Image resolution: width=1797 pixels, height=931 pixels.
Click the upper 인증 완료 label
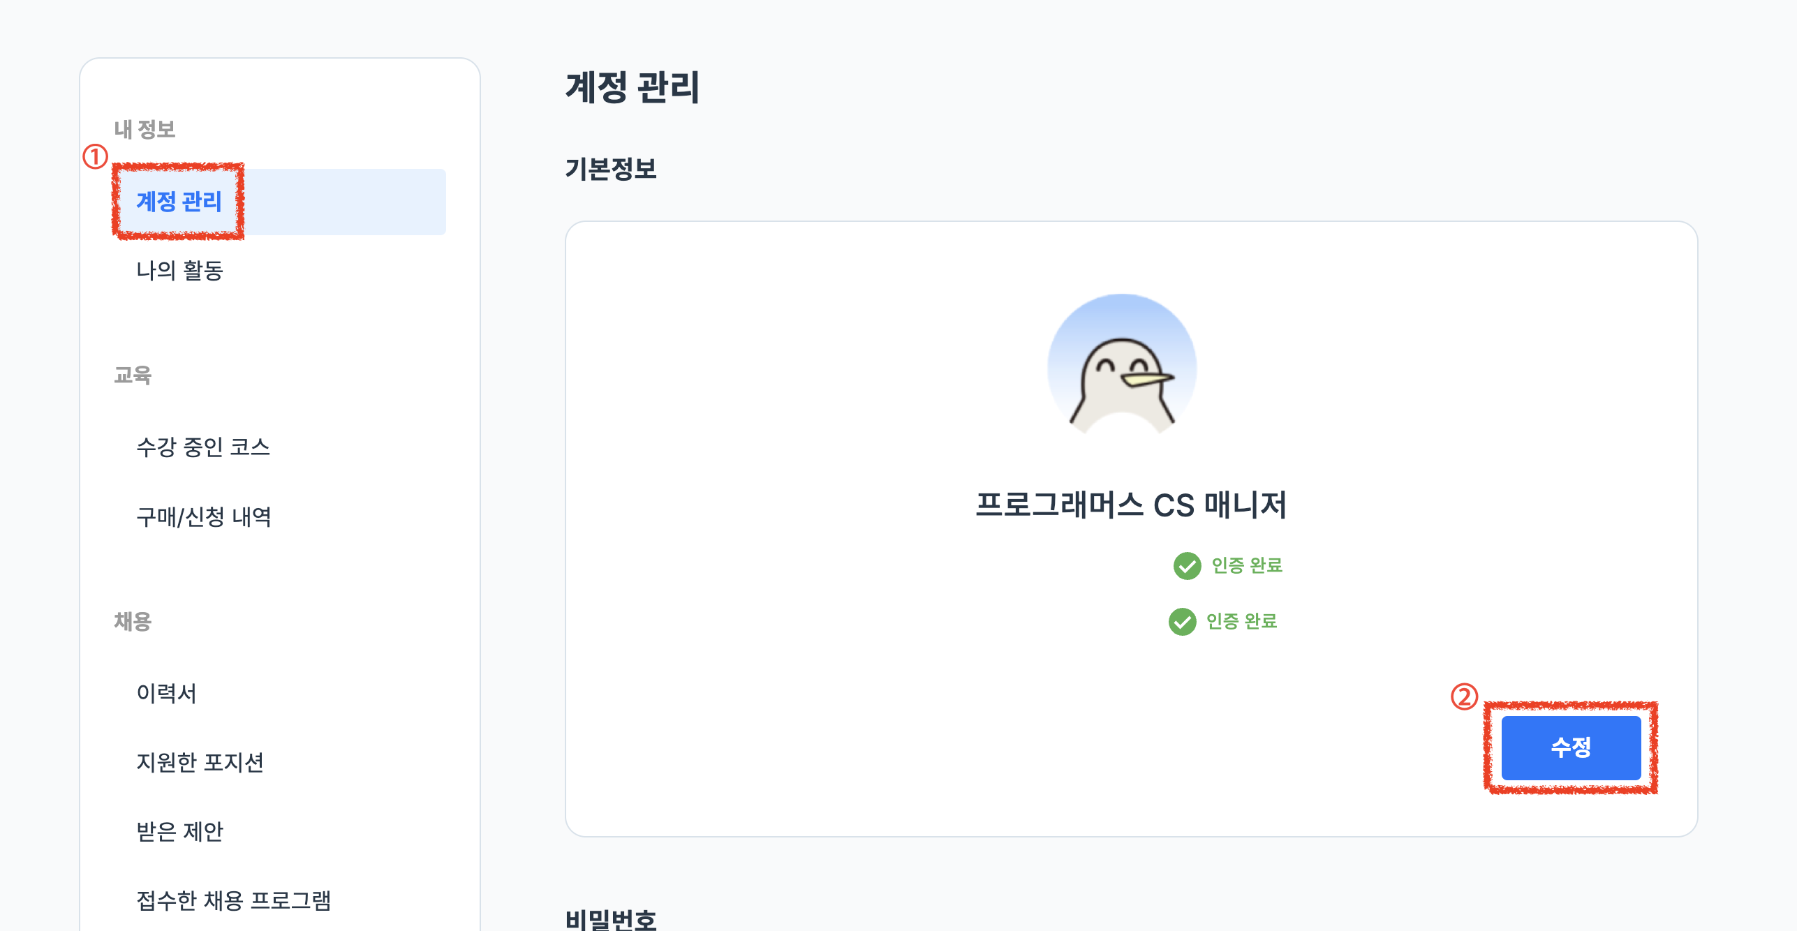point(1247,565)
